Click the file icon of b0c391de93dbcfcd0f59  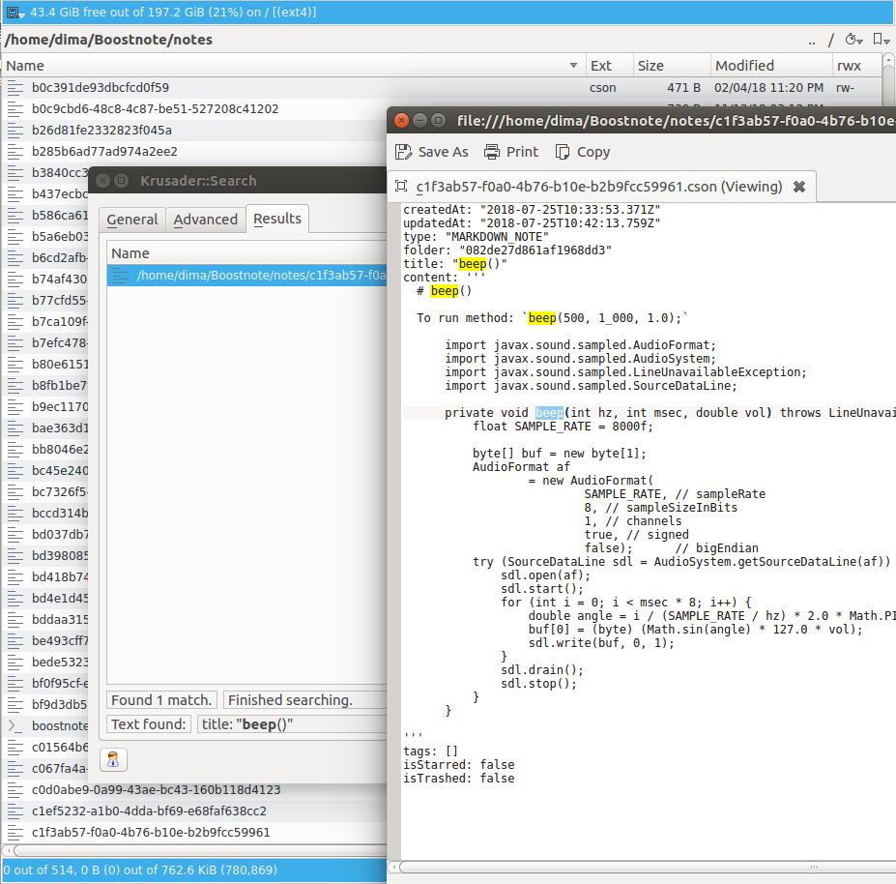[x=15, y=87]
